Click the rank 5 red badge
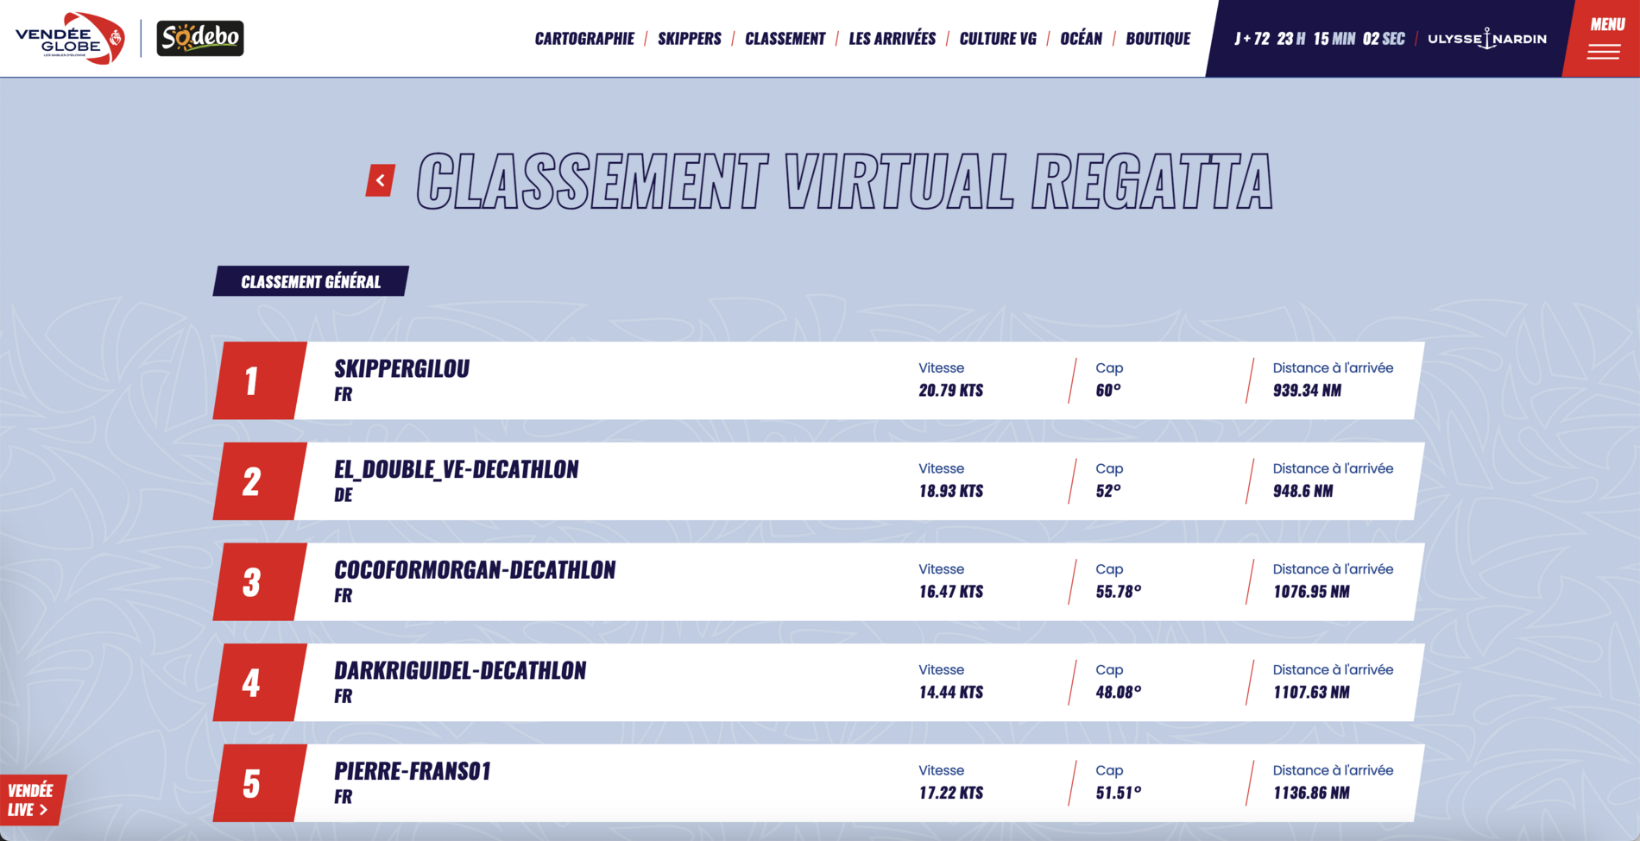Image resolution: width=1640 pixels, height=841 pixels. tap(259, 783)
